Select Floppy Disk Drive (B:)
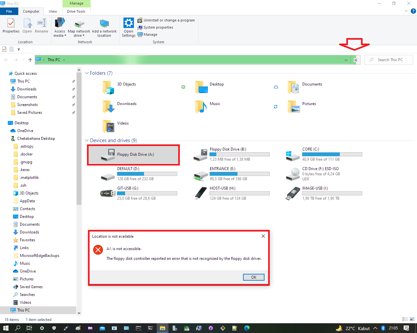 coord(232,154)
